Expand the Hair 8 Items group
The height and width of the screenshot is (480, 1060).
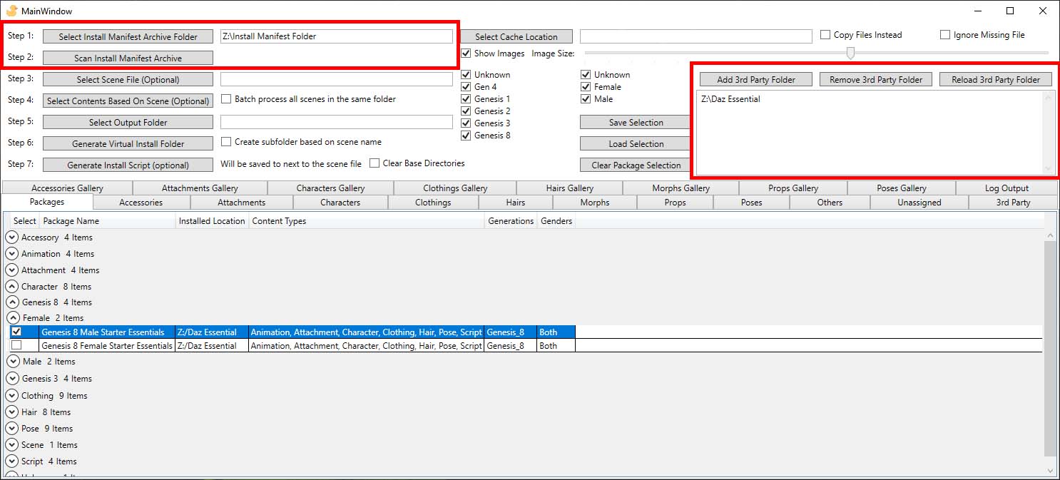point(11,412)
